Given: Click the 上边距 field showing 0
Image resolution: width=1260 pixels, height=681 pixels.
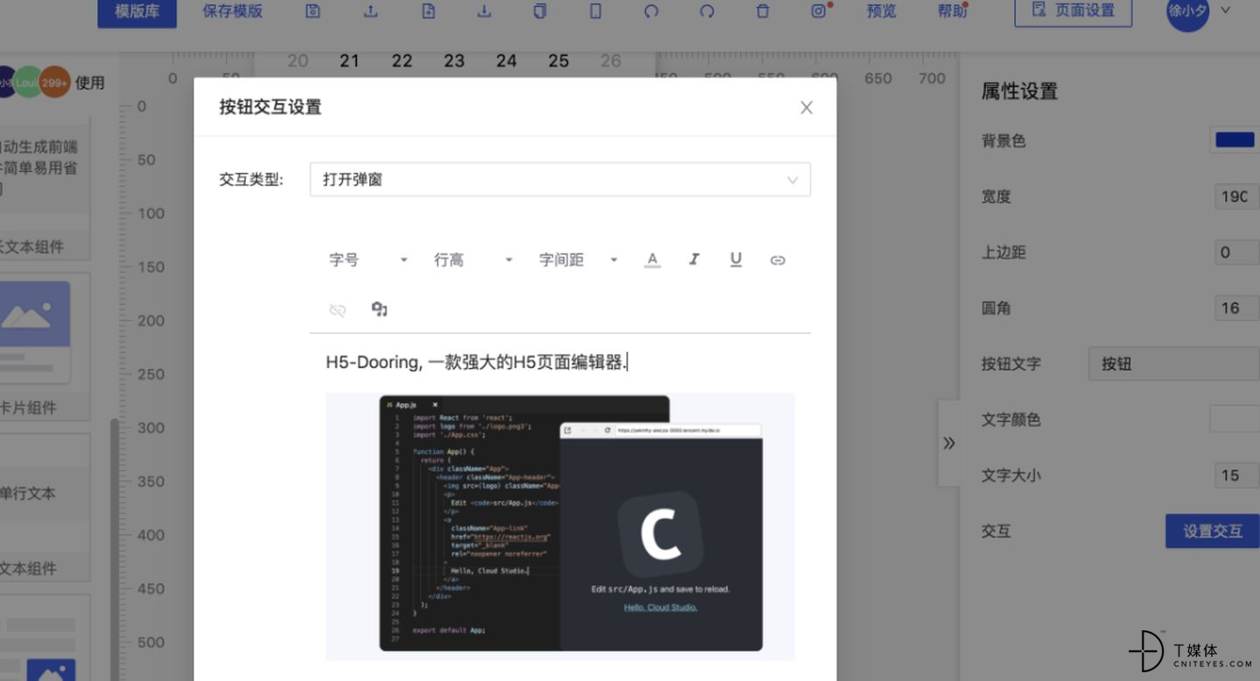Looking at the screenshot, I should click(x=1237, y=253).
